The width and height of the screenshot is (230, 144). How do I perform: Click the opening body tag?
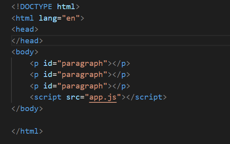pyautogui.click(x=25, y=52)
